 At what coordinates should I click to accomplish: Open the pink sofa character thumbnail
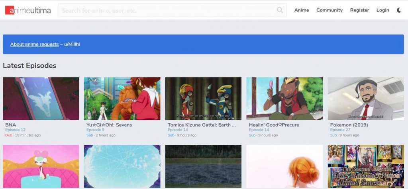coord(41,166)
